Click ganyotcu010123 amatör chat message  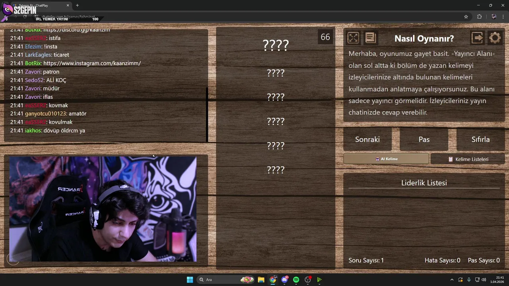pyautogui.click(x=48, y=113)
